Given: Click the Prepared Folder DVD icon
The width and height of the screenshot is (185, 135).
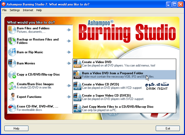Looking at the screenshot, I should [77, 75].
